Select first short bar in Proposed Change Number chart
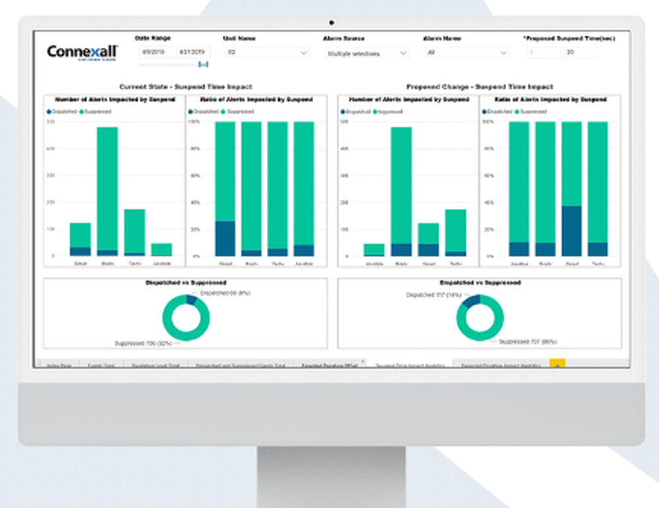Screen dimensions: 659x508 click(374, 250)
